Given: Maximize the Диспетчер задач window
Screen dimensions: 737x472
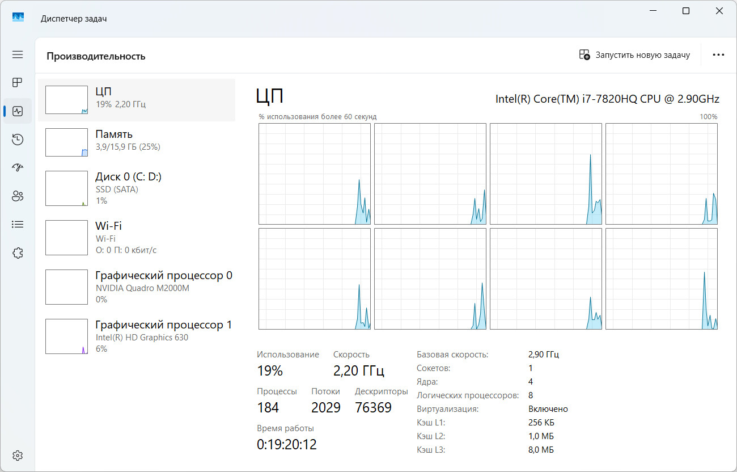Looking at the screenshot, I should (x=686, y=11).
